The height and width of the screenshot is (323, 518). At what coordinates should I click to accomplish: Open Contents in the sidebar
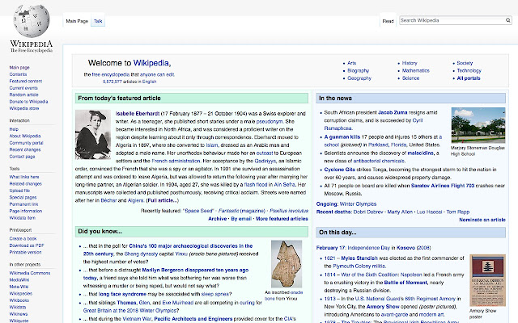click(x=18, y=74)
